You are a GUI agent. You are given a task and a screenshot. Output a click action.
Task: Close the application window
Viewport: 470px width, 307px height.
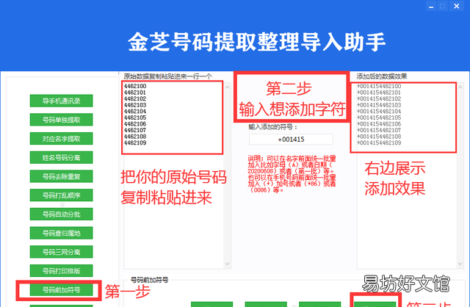click(x=457, y=7)
